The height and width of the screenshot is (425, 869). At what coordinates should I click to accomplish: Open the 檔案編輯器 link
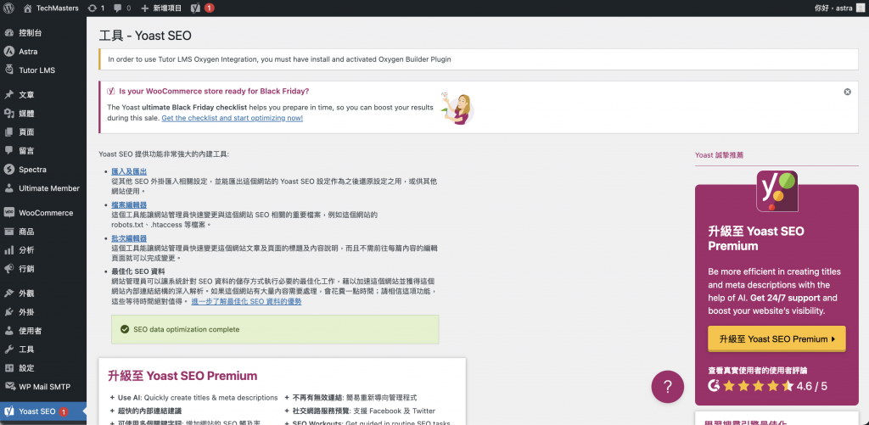[x=129, y=205]
